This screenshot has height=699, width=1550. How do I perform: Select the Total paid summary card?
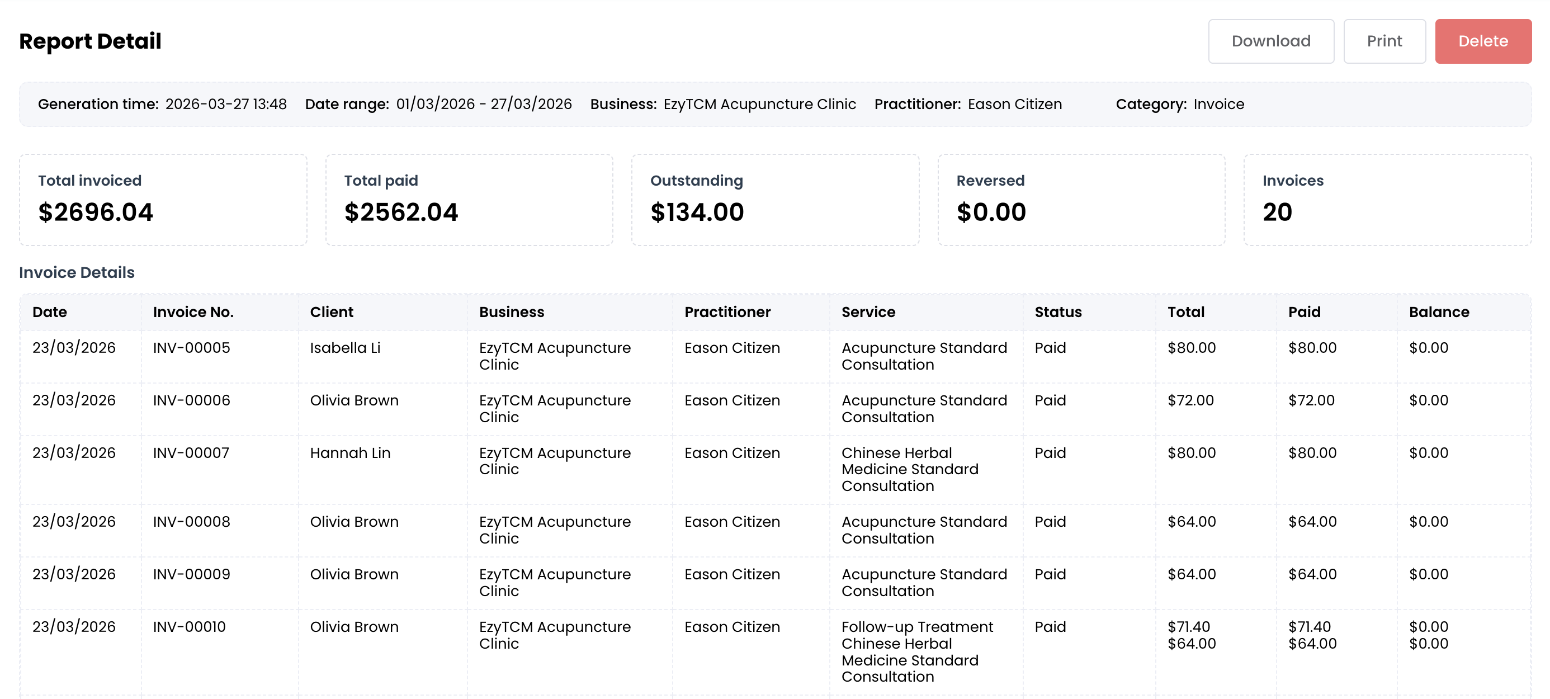point(469,200)
